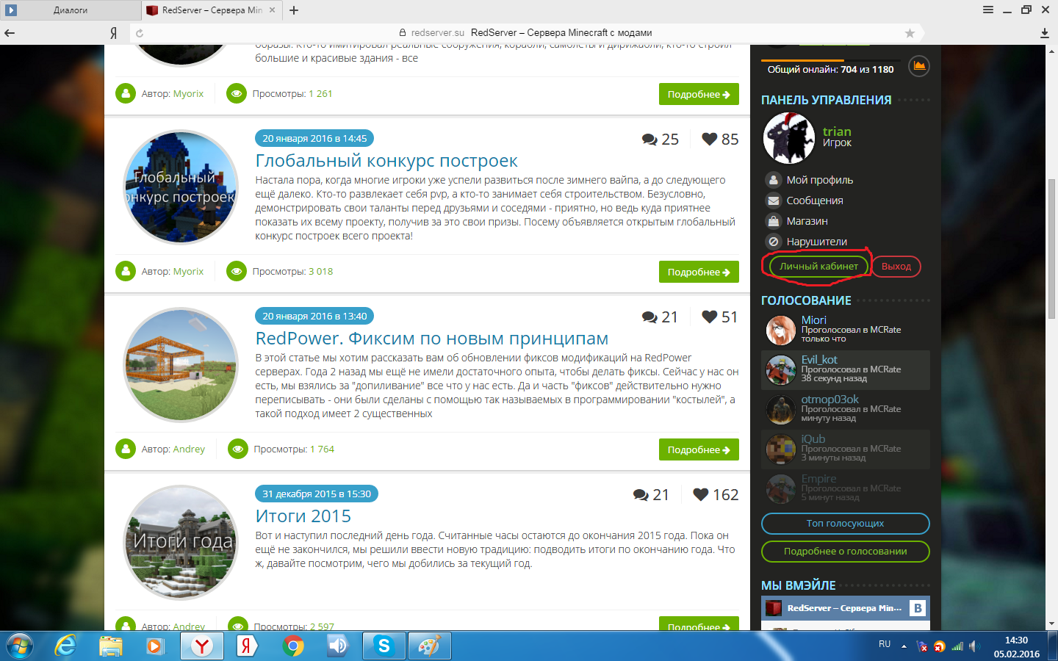The width and height of the screenshot is (1058, 661).
Task: Open Нарушители in the control panel
Action: click(817, 242)
